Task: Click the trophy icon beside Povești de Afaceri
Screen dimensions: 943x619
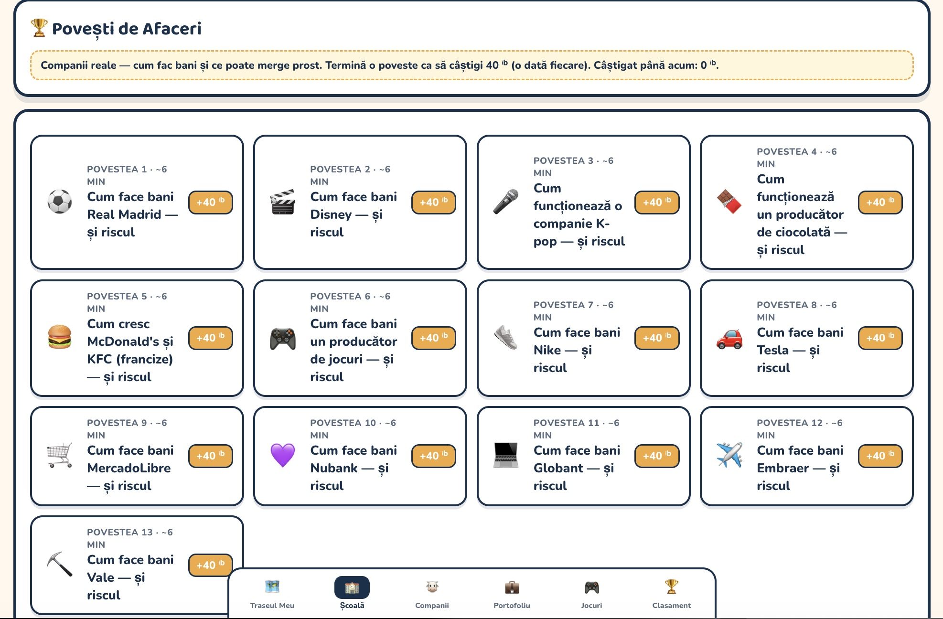Action: tap(39, 28)
